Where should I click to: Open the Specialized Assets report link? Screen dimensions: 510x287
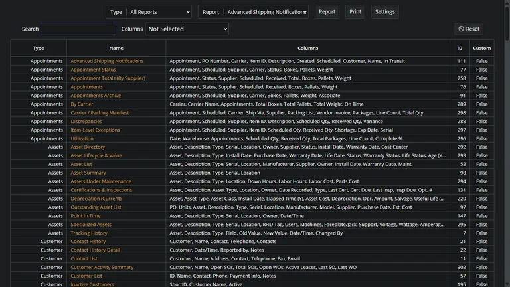pyautogui.click(x=91, y=225)
